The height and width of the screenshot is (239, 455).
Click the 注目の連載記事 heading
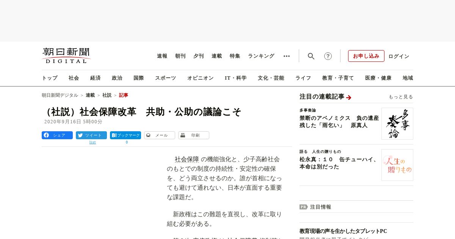(322, 97)
